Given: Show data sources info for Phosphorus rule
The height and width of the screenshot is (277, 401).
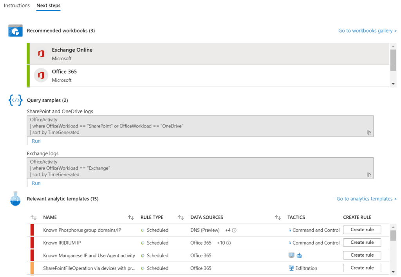Looking at the screenshot, I should pos(234,230).
